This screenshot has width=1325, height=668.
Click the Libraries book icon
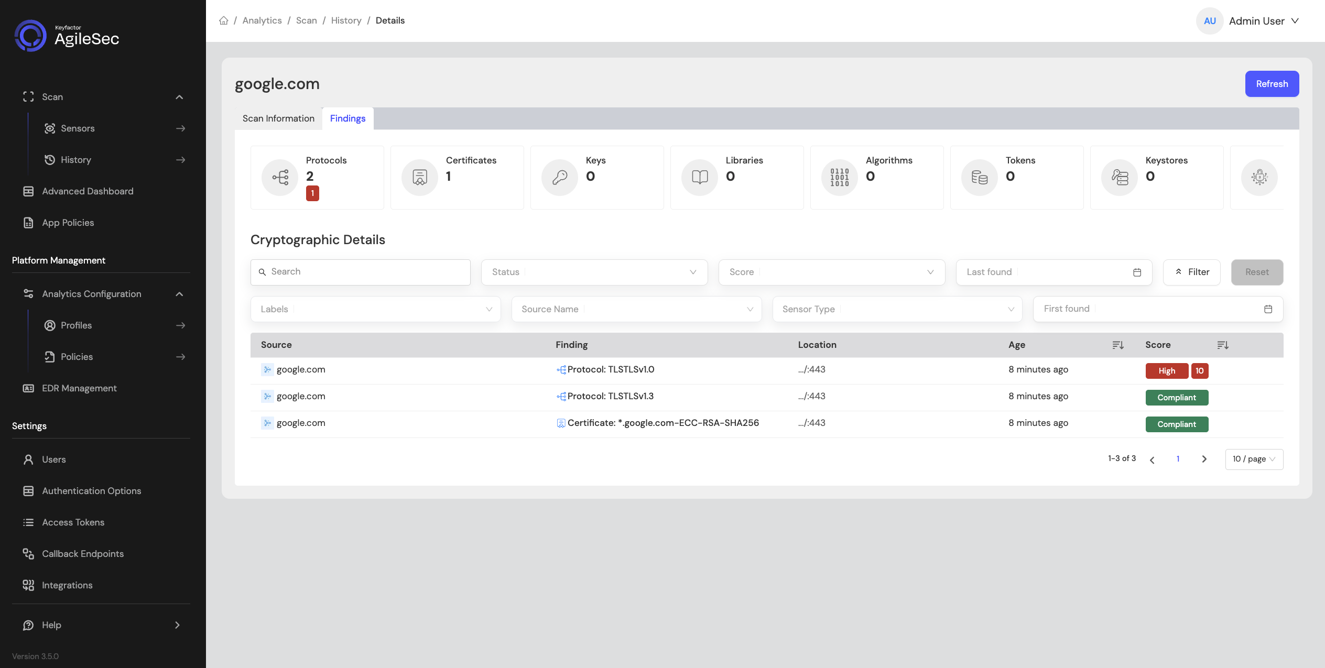click(700, 177)
